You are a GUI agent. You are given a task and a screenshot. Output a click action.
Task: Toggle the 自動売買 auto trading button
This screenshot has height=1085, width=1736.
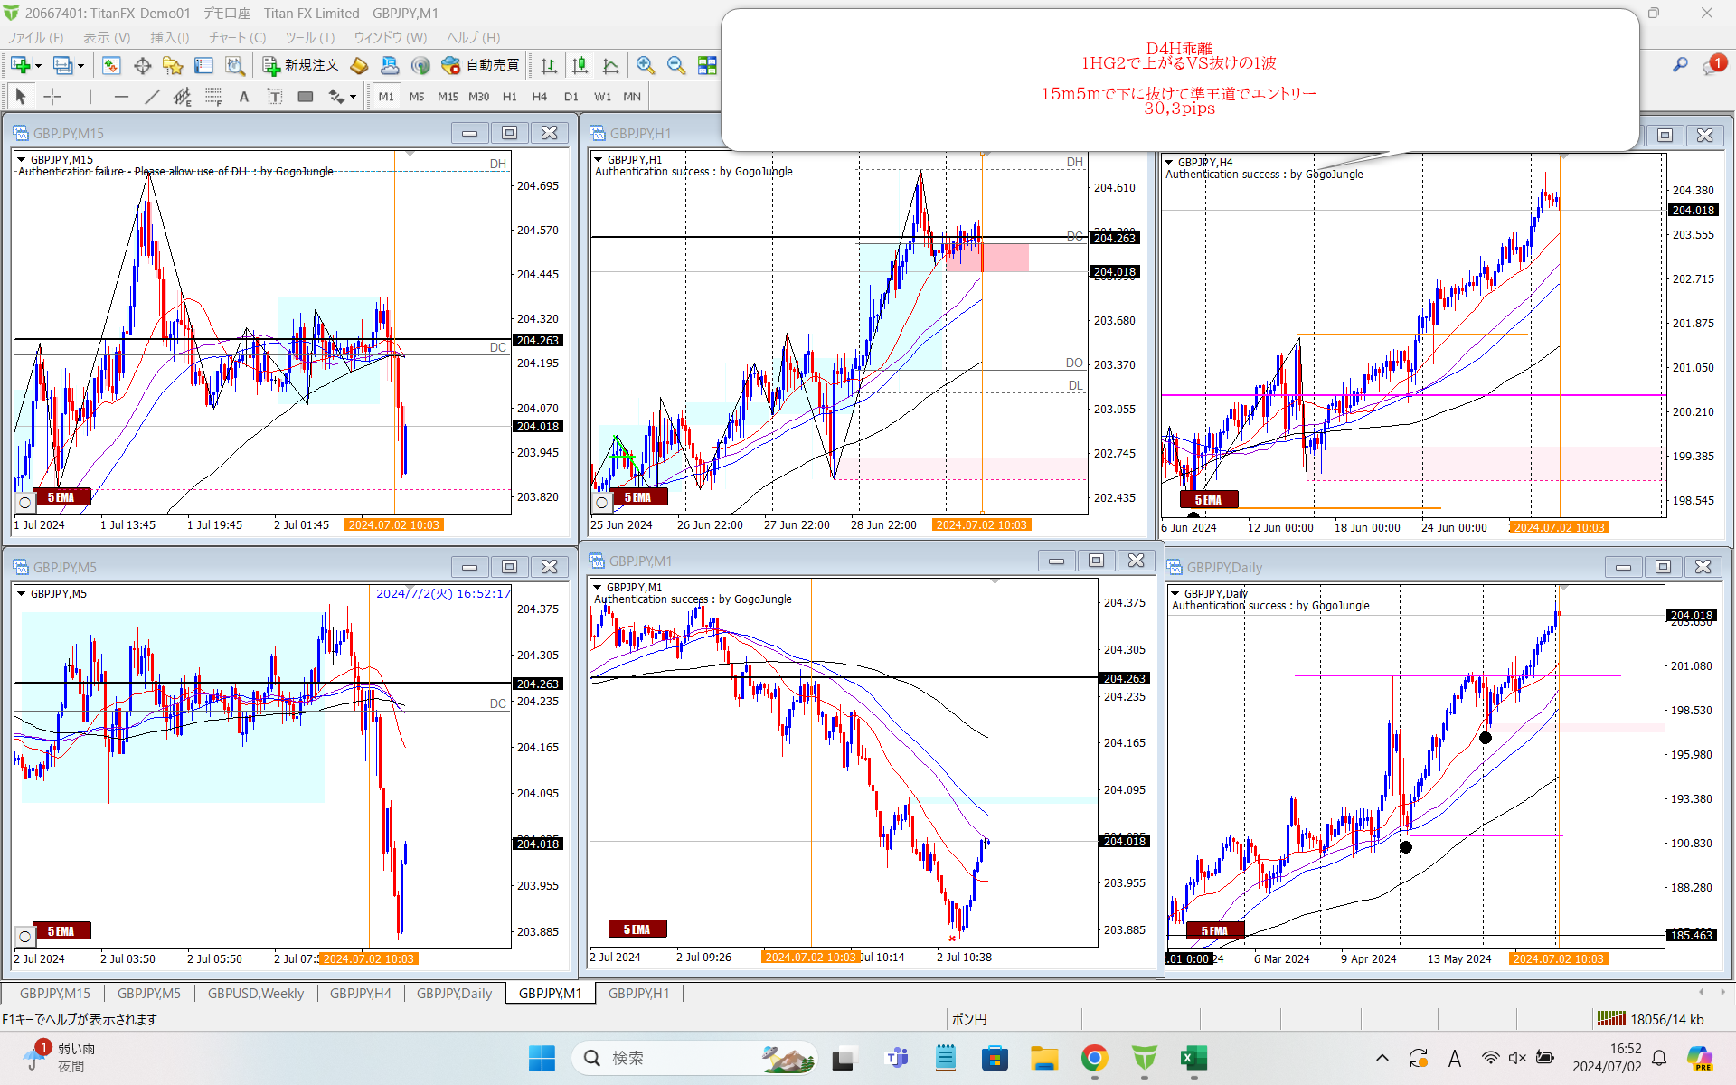481,65
